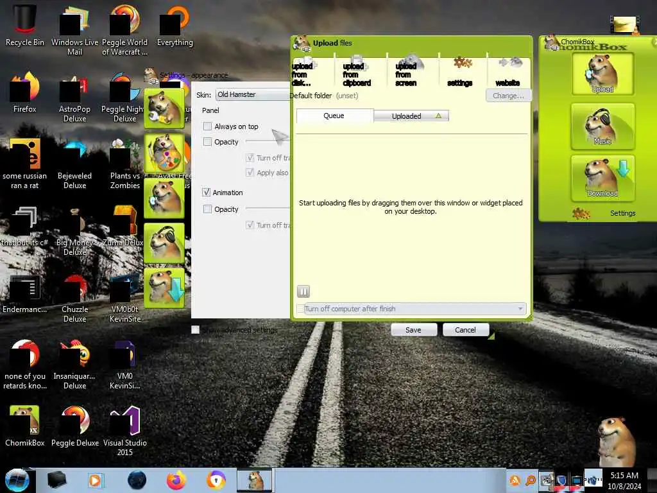Open Bejeweled Deluxe desktop icon
The image size is (657, 493).
(74, 164)
